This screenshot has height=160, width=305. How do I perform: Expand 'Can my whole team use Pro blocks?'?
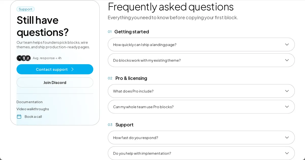(x=201, y=107)
